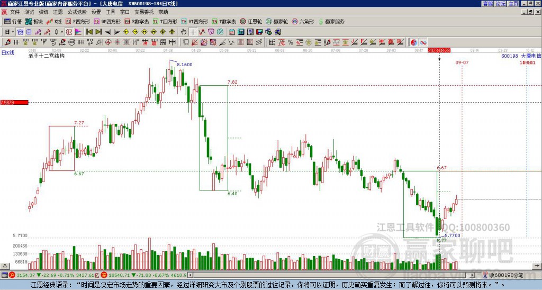This screenshot has height=290, width=542.
Task: Move chart left with black arrow
Action: [x=108, y=32]
